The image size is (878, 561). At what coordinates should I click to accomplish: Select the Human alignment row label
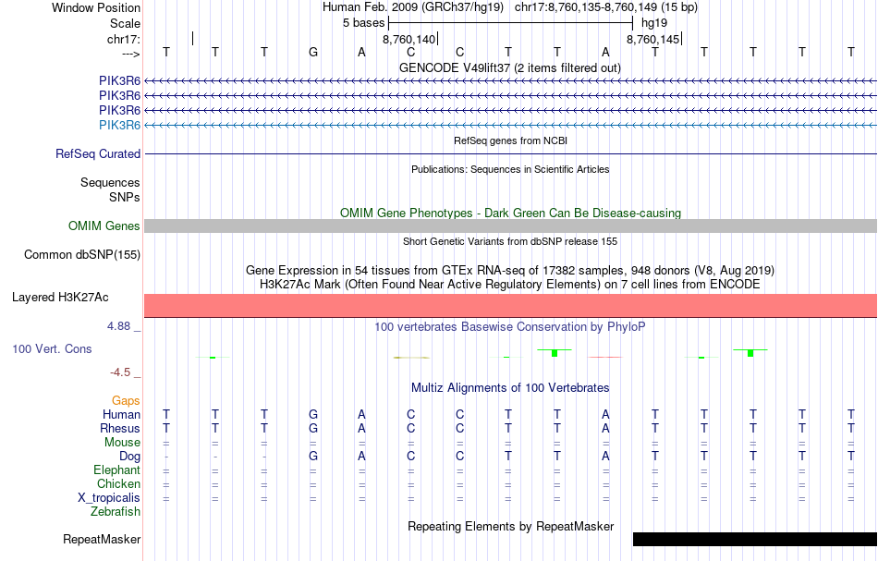point(121,414)
